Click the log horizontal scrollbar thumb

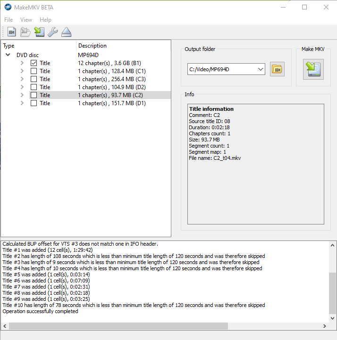pos(118,326)
